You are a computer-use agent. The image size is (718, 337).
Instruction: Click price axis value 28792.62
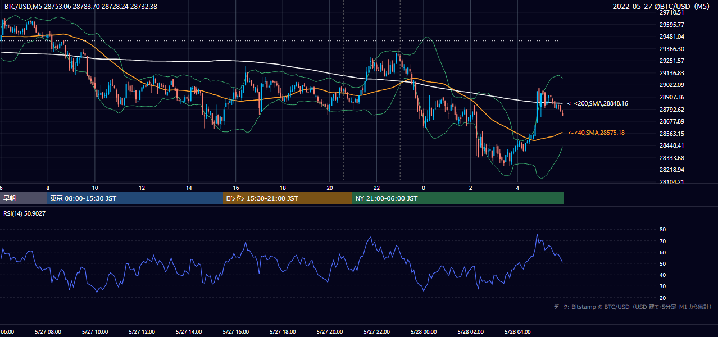click(671, 110)
